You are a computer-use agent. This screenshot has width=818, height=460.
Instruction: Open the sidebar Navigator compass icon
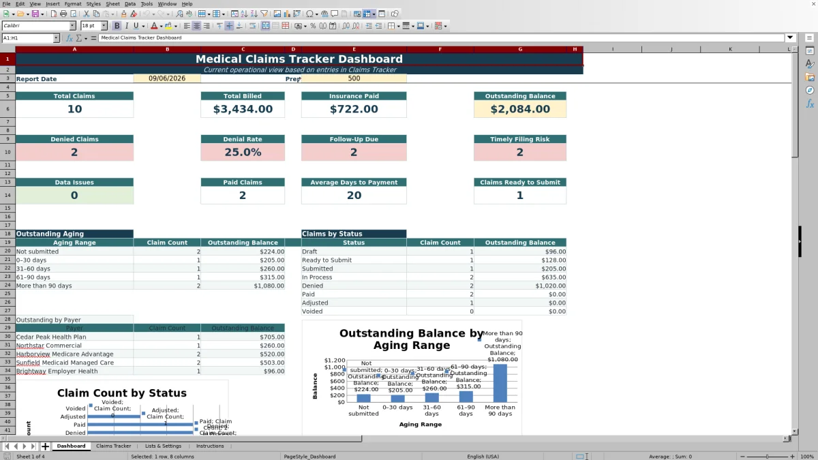(810, 90)
